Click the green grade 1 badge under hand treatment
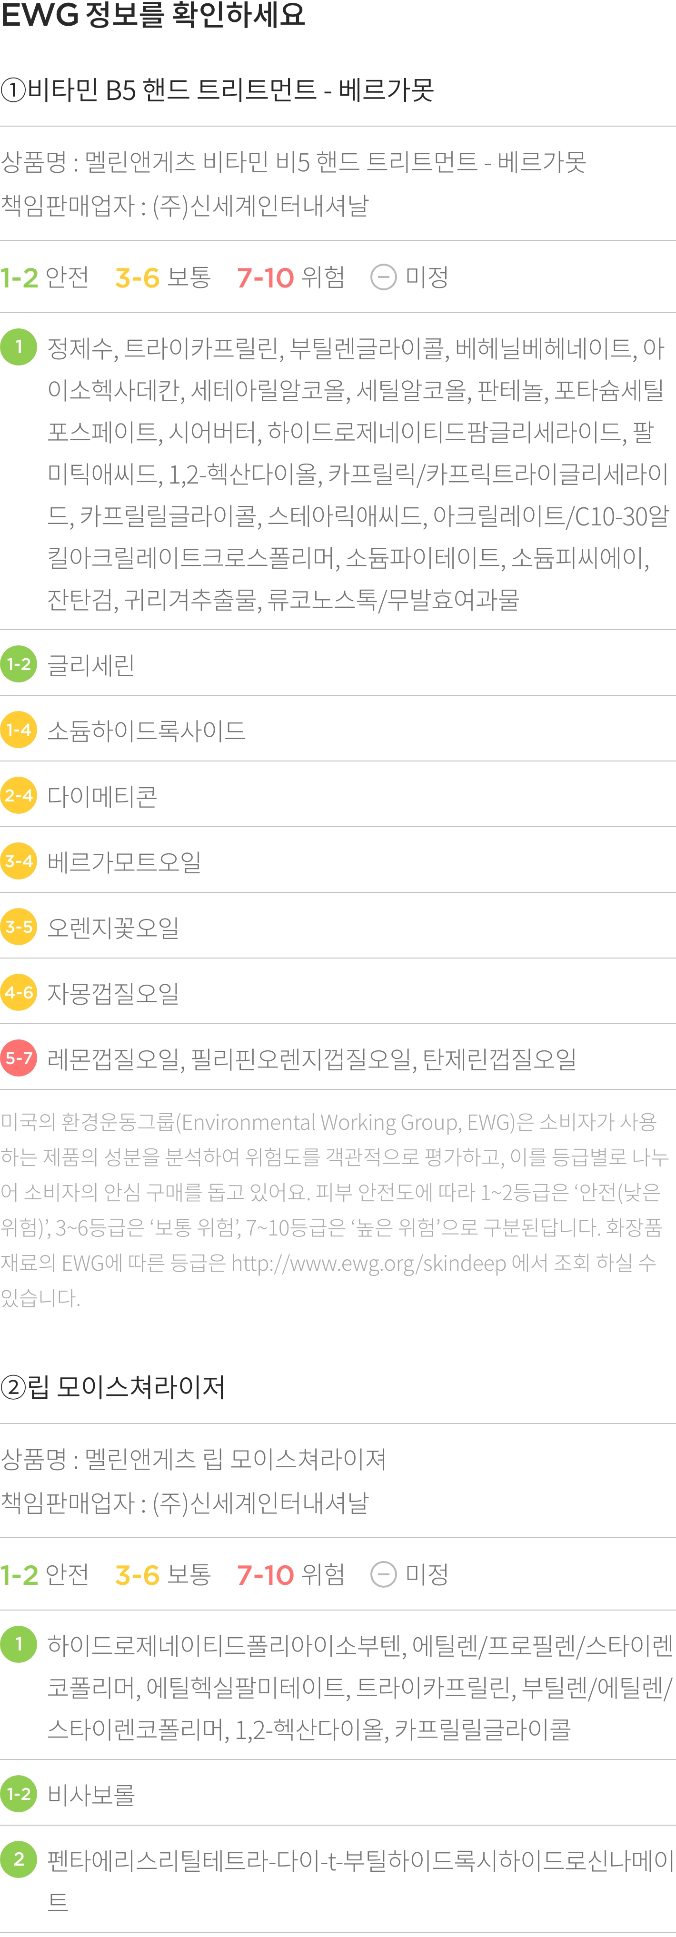The width and height of the screenshot is (676, 1937). pos(19,346)
